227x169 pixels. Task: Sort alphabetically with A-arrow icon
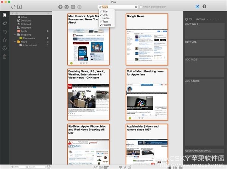pos(96,167)
